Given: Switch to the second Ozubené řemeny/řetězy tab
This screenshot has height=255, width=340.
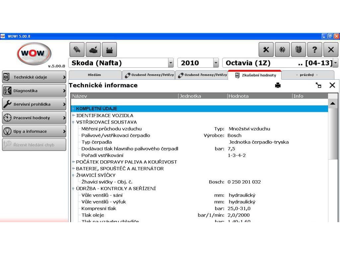Looking at the screenshot, I should tap(202, 75).
